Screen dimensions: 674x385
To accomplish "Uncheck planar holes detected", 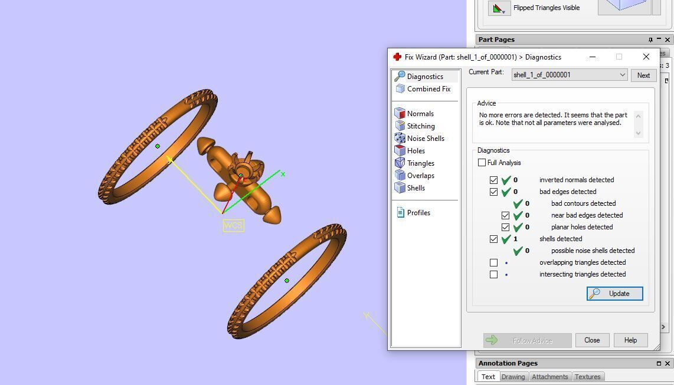I will coord(505,227).
